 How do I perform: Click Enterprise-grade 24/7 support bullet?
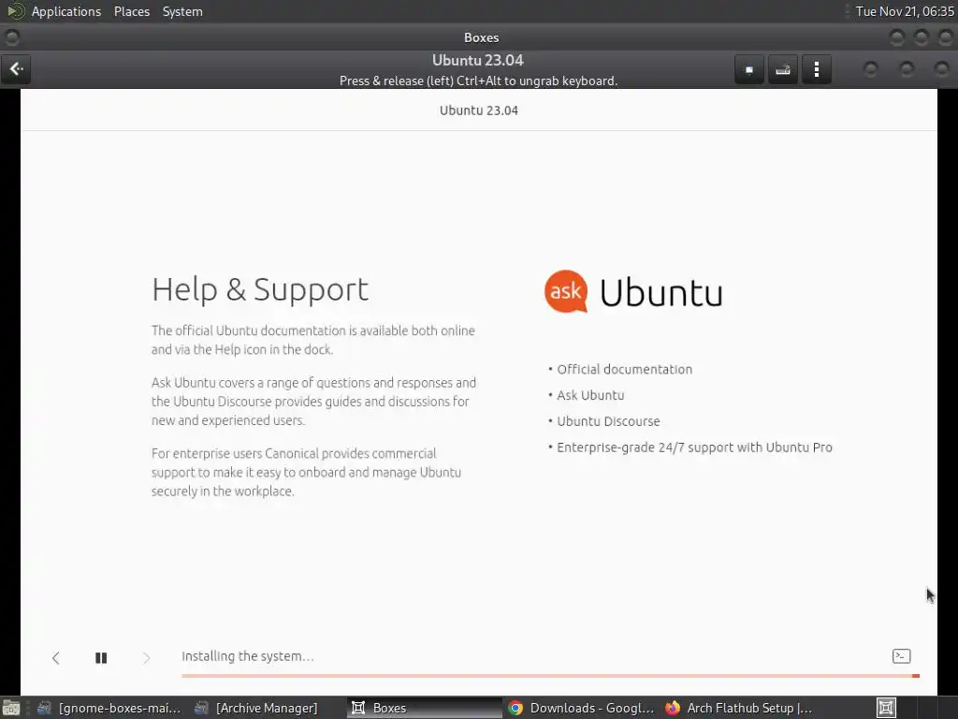click(694, 448)
